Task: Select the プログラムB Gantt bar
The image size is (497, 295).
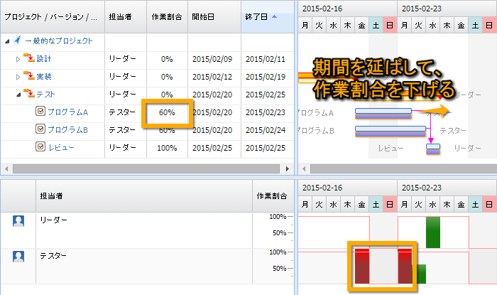Action: [x=390, y=132]
